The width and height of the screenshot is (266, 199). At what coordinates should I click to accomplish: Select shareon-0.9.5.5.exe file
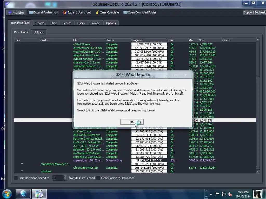[86, 62]
